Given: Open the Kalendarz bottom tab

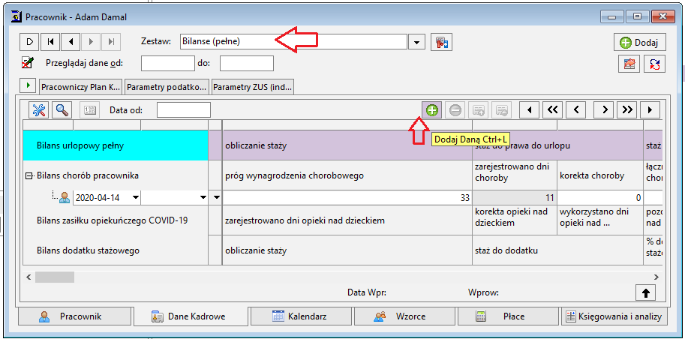Looking at the screenshot, I should 302,316.
